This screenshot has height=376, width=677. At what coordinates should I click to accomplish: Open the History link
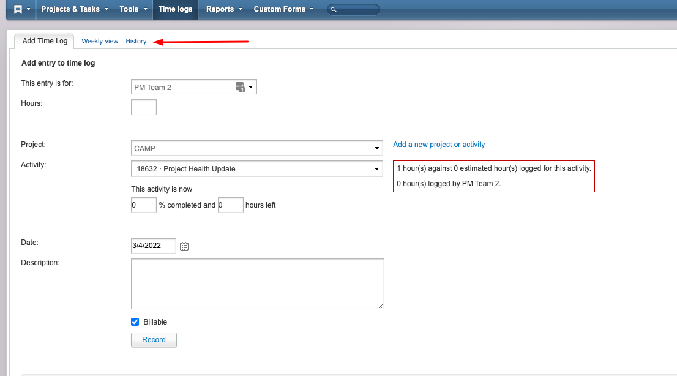[136, 42]
